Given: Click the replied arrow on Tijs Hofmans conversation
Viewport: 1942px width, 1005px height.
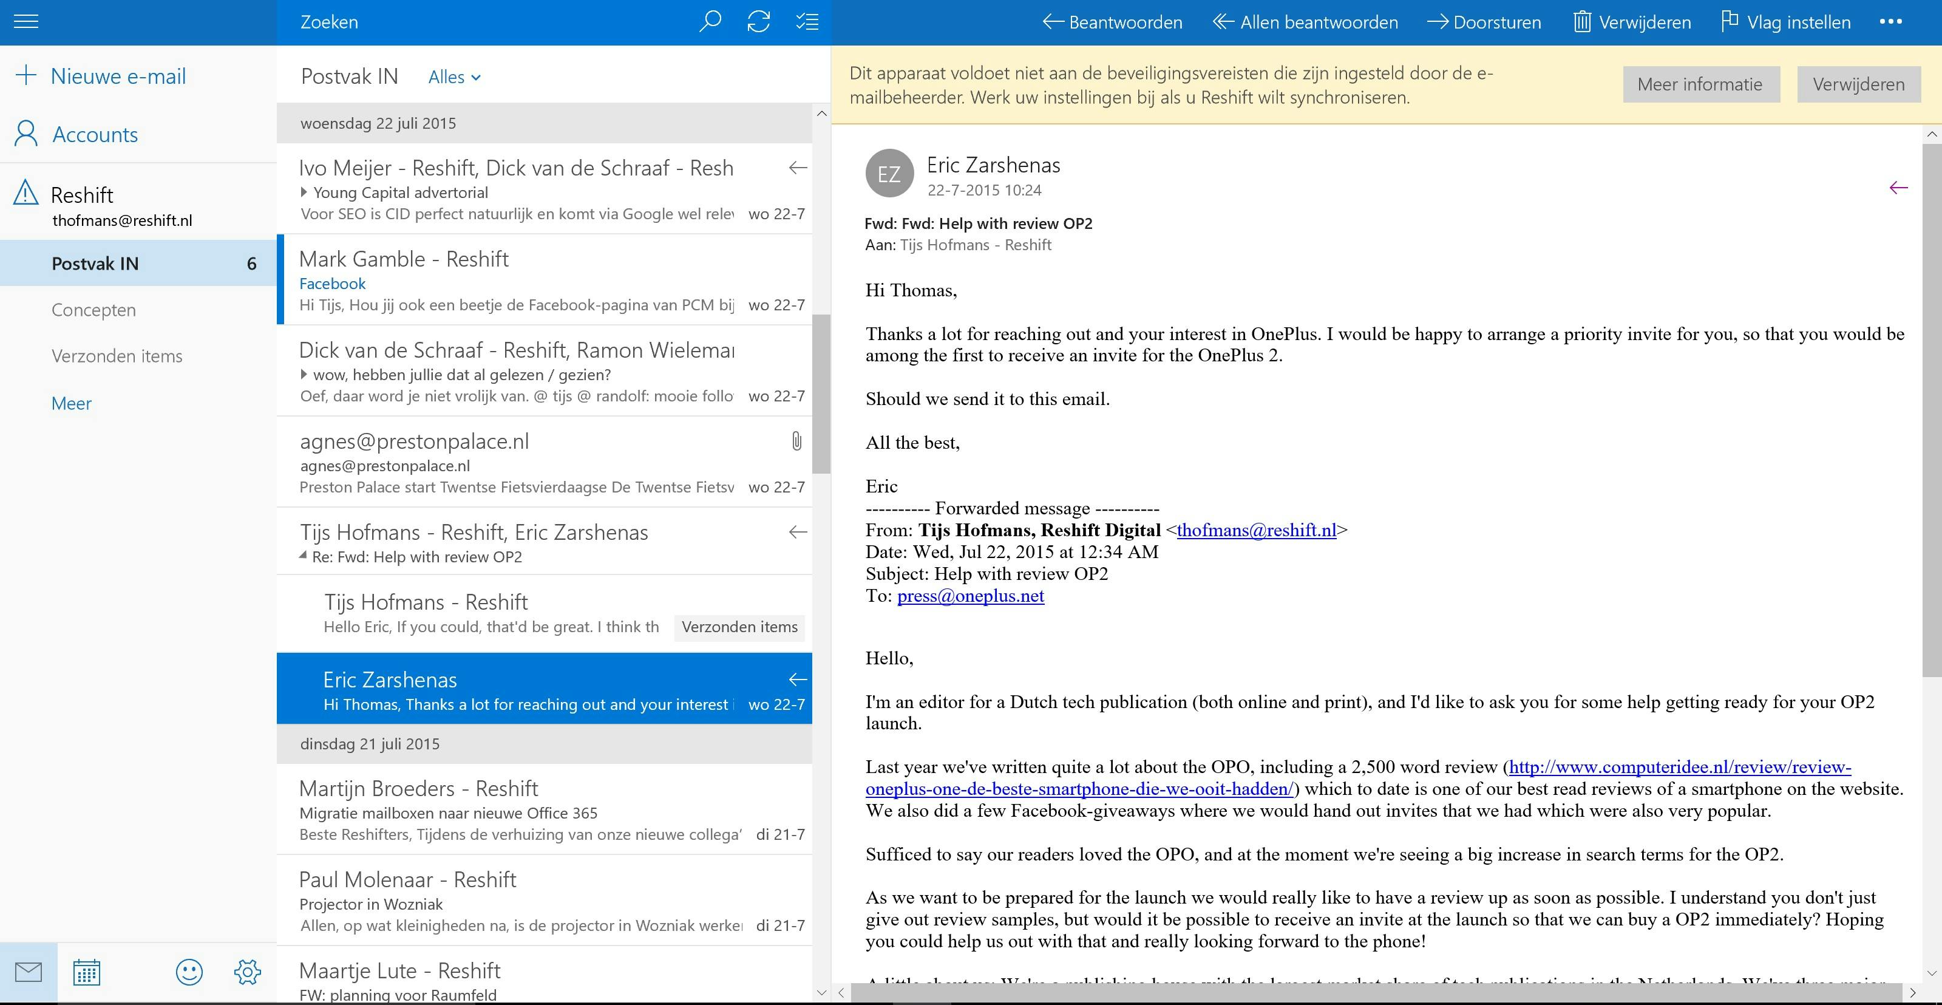Looking at the screenshot, I should click(x=798, y=533).
